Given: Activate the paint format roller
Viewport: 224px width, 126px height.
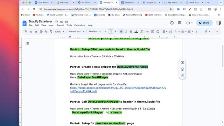Looking at the screenshot, I should click(51, 31).
